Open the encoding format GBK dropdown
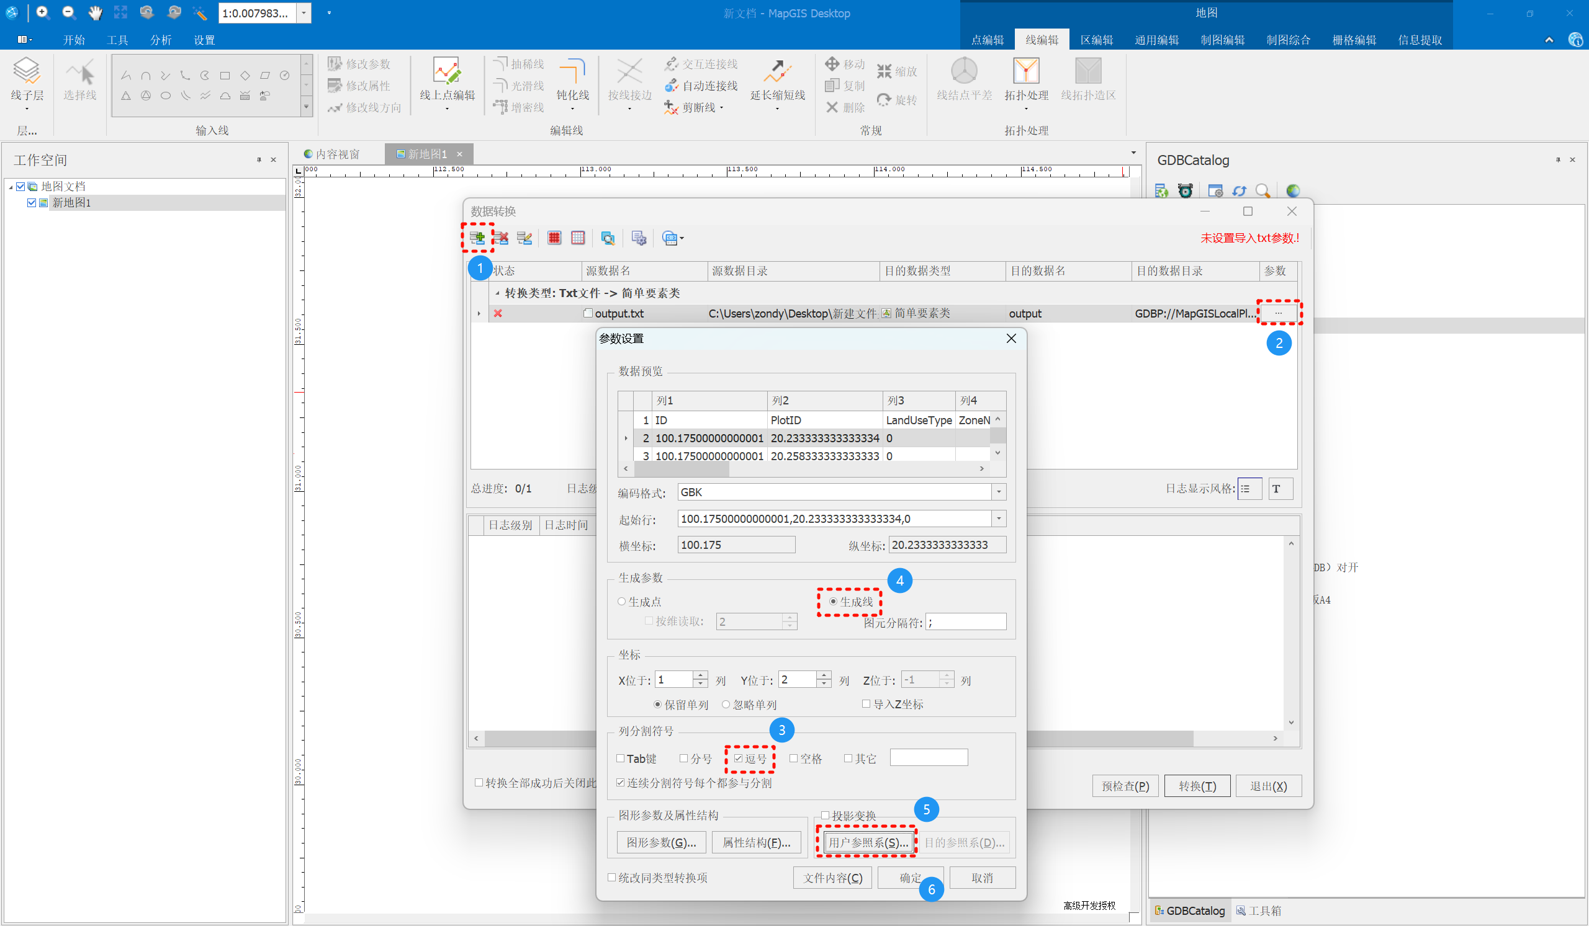1589x926 pixels. tap(999, 492)
